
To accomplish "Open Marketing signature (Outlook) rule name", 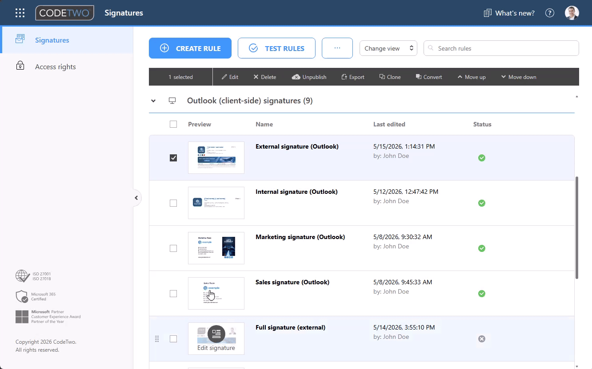I will click(300, 237).
